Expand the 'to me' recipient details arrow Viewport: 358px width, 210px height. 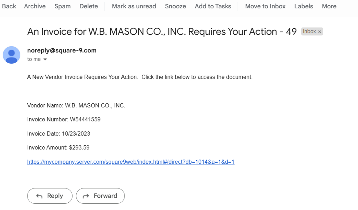[x=45, y=59]
